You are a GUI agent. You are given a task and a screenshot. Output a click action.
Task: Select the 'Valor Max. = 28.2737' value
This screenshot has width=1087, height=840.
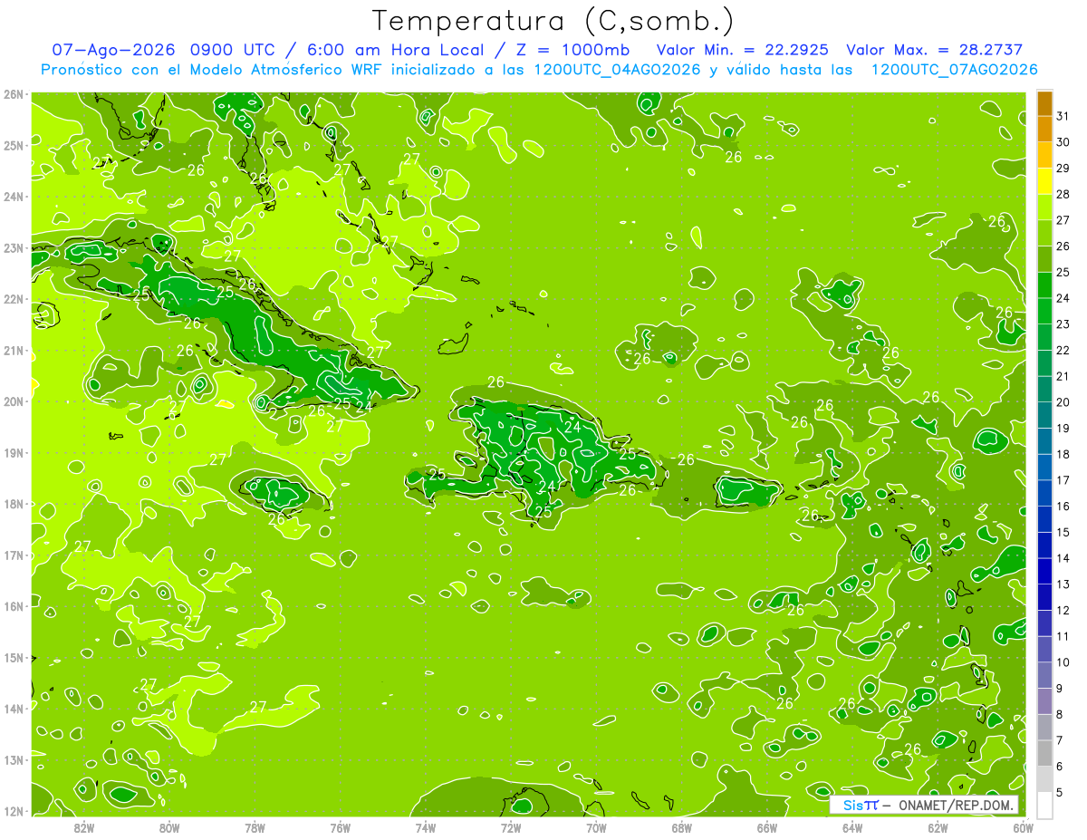coord(935,50)
